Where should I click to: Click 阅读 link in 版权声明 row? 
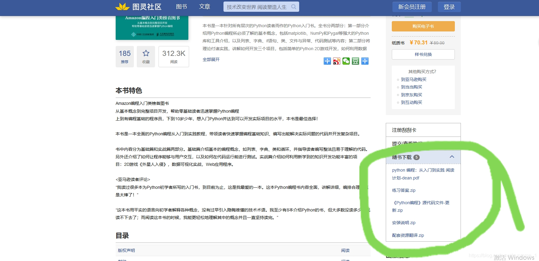pyautogui.click(x=345, y=250)
